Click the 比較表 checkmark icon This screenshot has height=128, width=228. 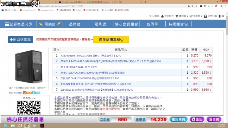click(x=191, y=16)
